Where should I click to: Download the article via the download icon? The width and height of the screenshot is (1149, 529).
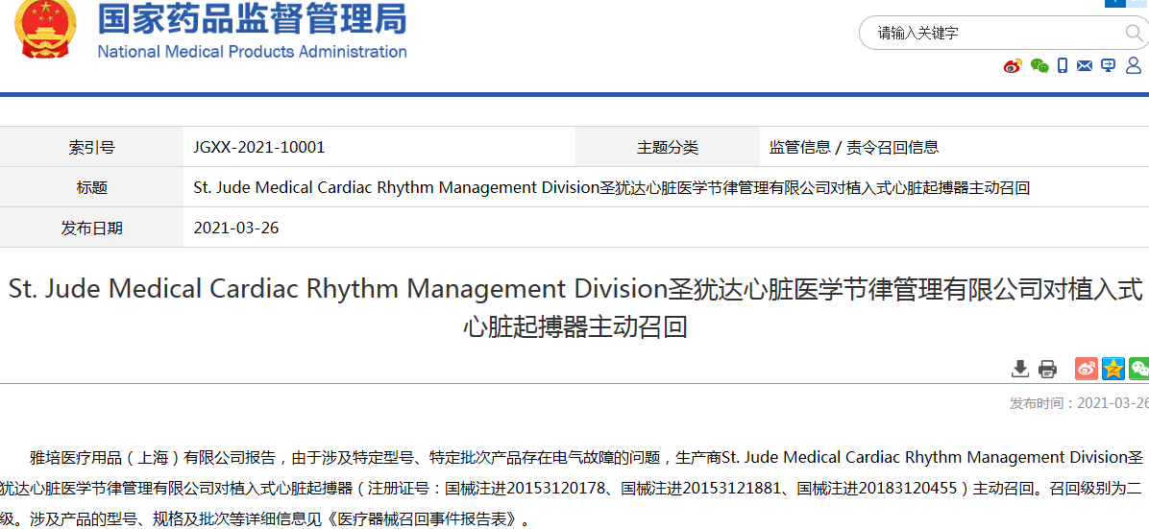1020,369
